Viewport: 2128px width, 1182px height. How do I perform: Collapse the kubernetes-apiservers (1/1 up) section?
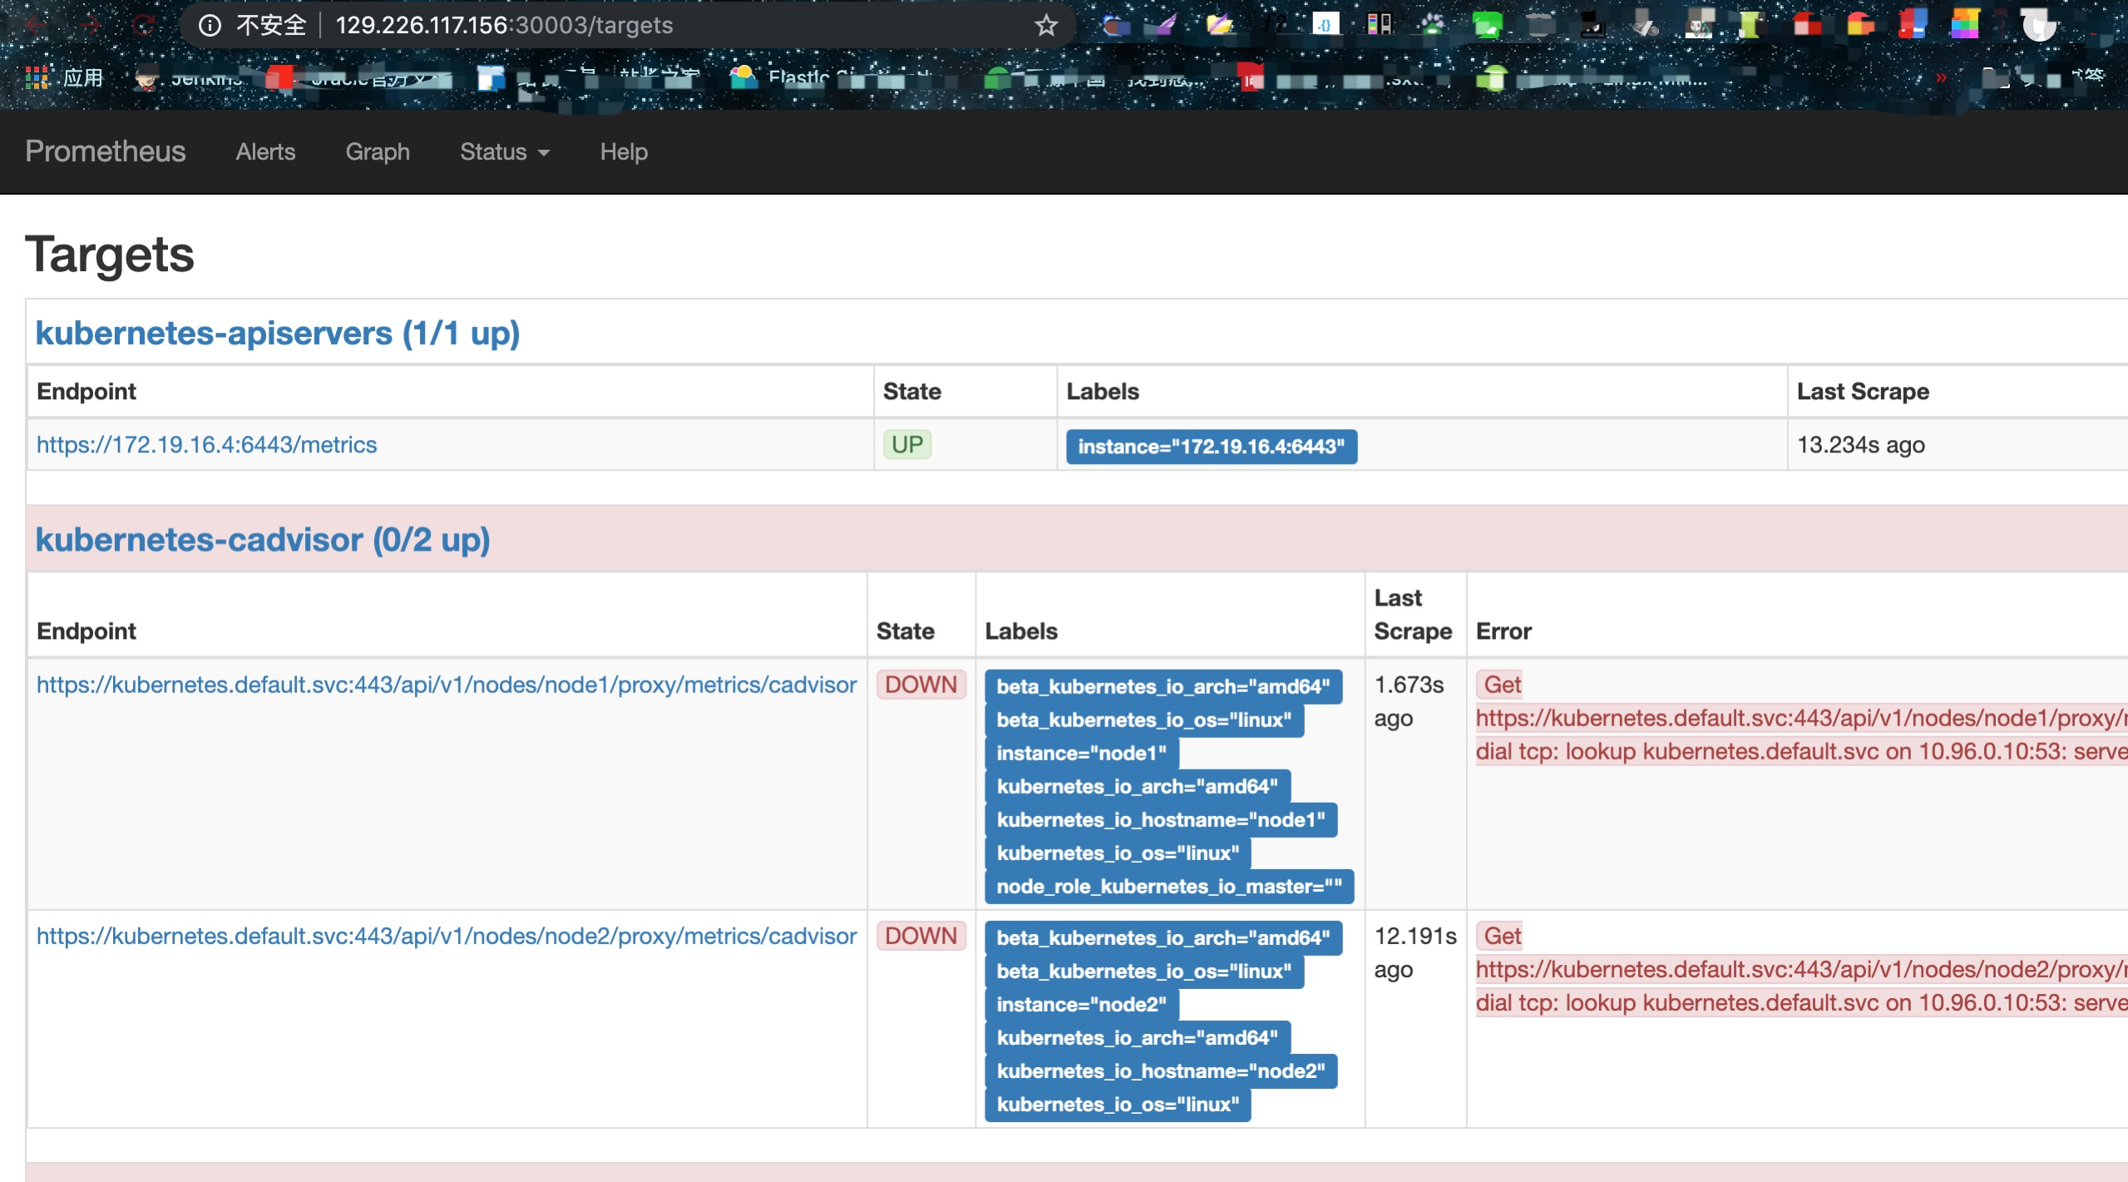277,333
